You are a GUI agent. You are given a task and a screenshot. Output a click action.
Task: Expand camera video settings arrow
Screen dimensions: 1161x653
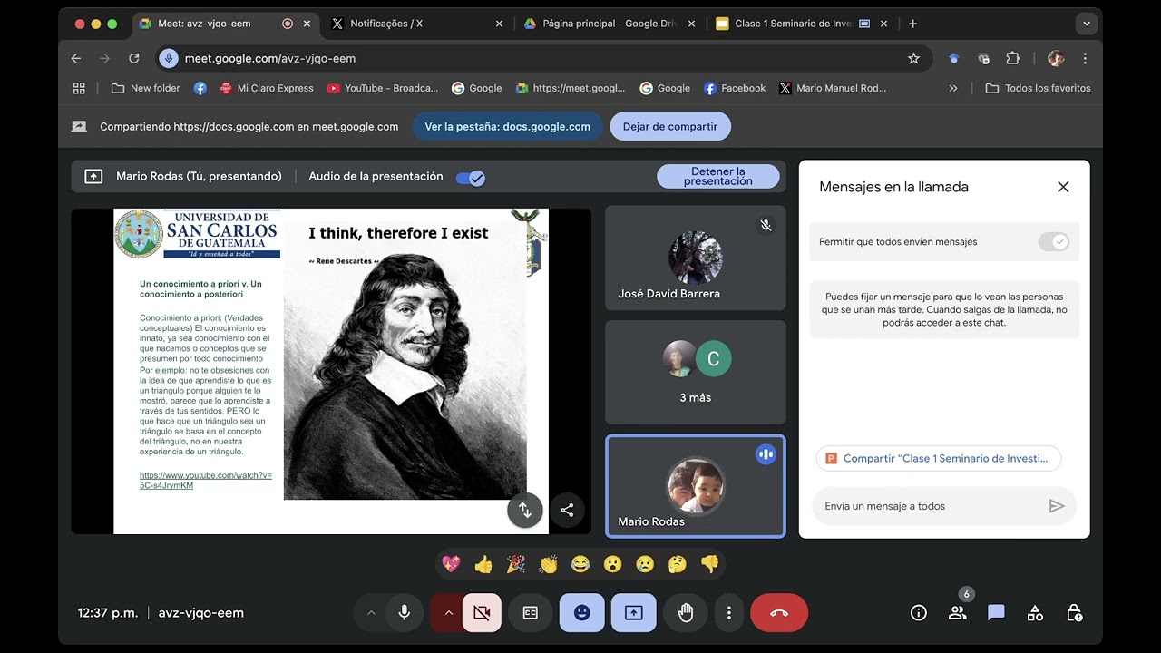pos(447,613)
